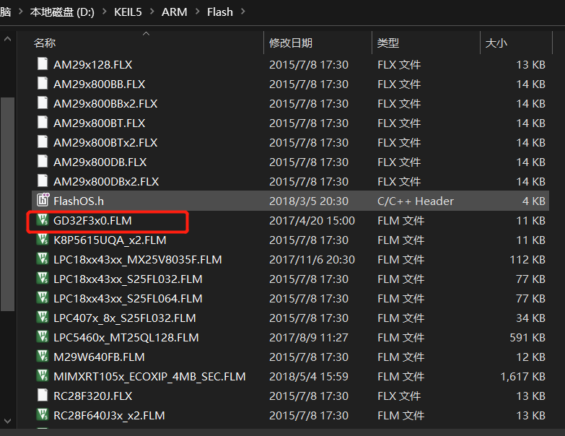This screenshot has width=565, height=436.
Task: Toggle sort arrow above 名称 column
Action: [146, 33]
